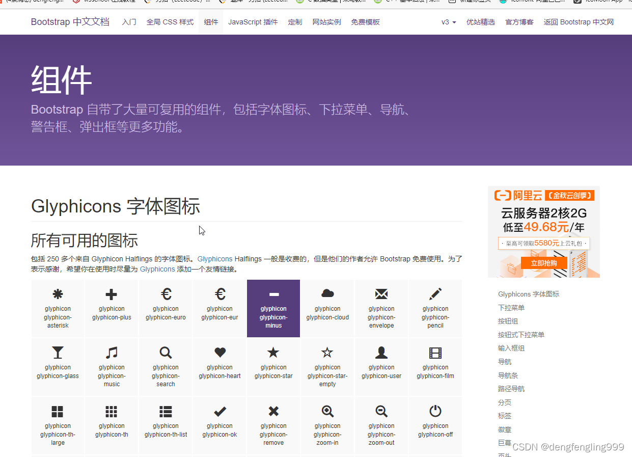Click the Glyphicons 字体图标 page heading
This screenshot has height=457, width=632.
116,206
